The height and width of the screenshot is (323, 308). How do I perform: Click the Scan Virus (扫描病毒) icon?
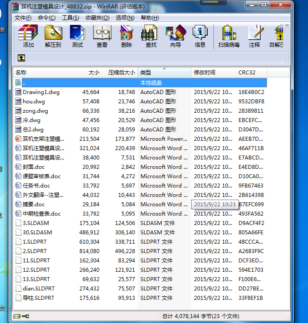229,33
